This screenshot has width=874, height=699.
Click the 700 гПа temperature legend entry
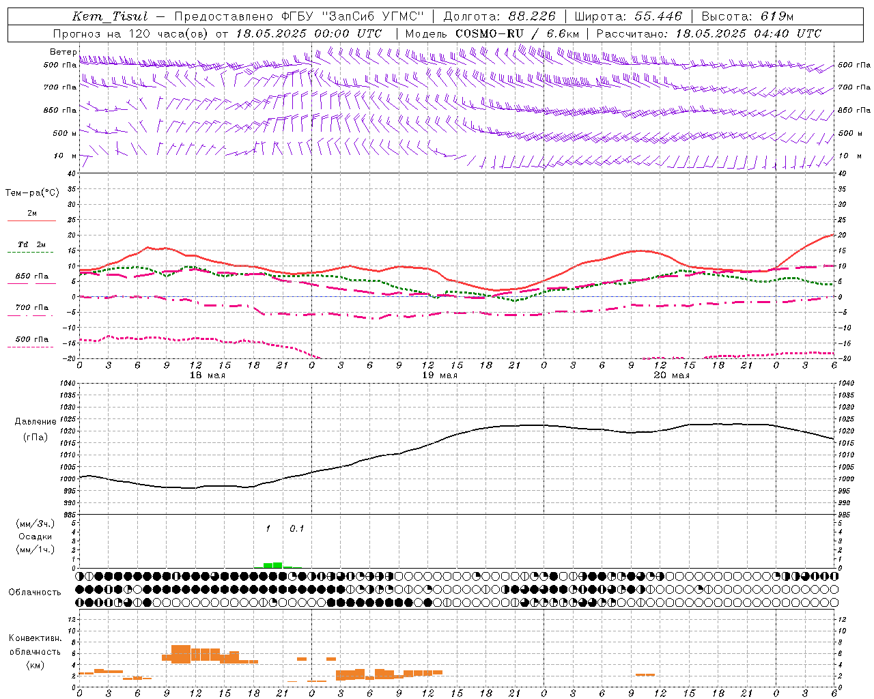[x=32, y=307]
